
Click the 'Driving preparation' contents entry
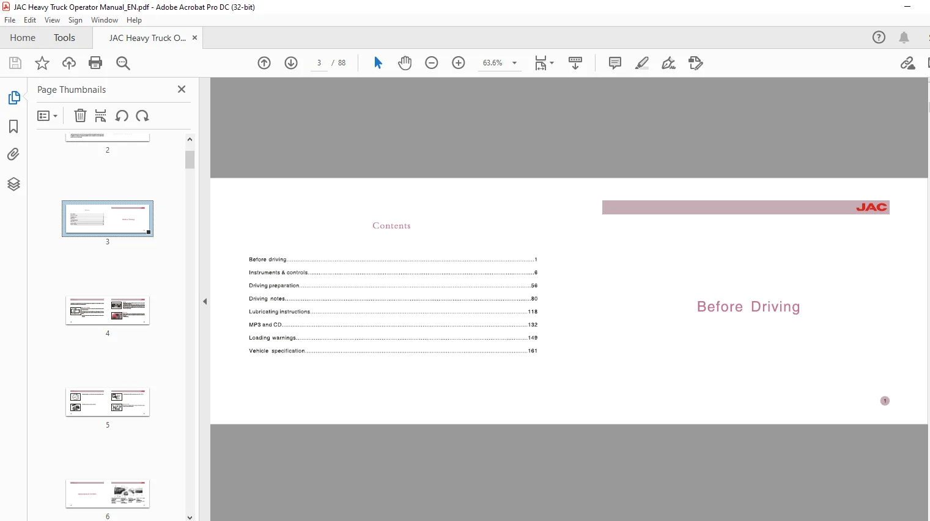[x=393, y=286]
